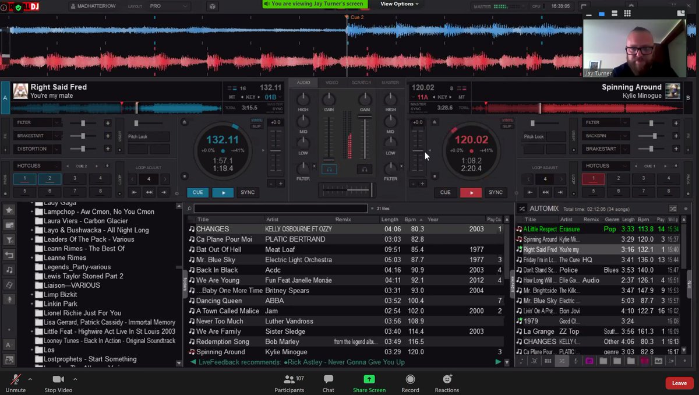Enable deck A FILTER effect plus button
The height and width of the screenshot is (395, 699).
(x=108, y=123)
